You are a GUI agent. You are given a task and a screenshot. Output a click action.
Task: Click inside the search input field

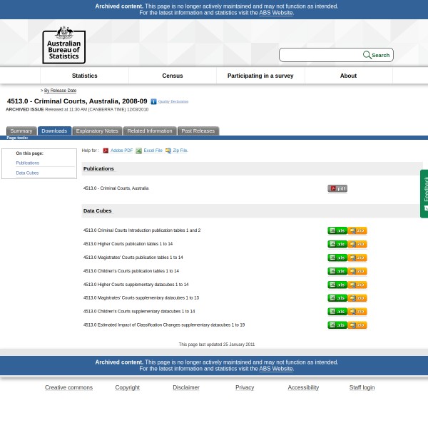tap(321, 55)
